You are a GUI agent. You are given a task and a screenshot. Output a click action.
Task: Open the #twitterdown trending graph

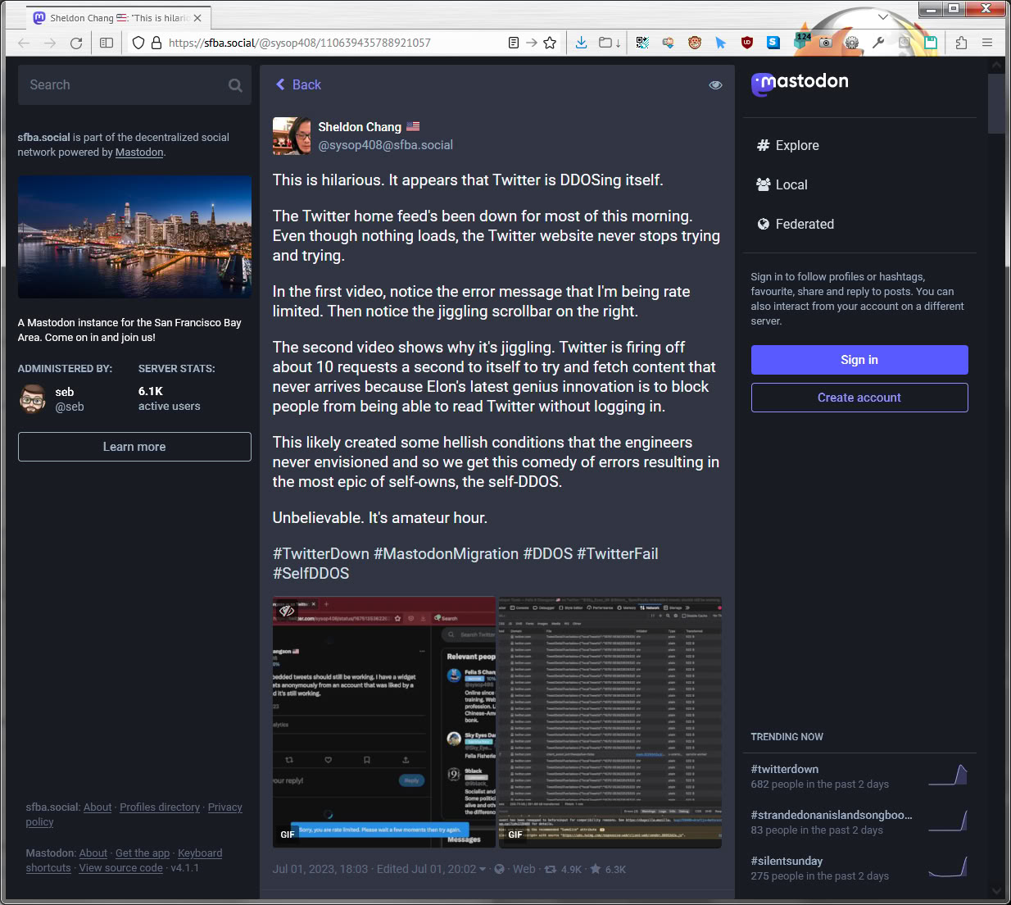(x=948, y=775)
